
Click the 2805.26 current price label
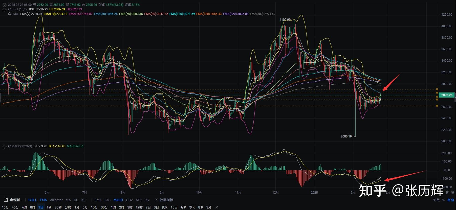pyautogui.click(x=447, y=95)
